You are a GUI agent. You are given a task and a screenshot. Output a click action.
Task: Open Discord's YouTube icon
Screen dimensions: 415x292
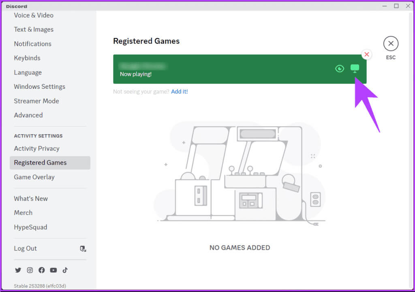53,270
